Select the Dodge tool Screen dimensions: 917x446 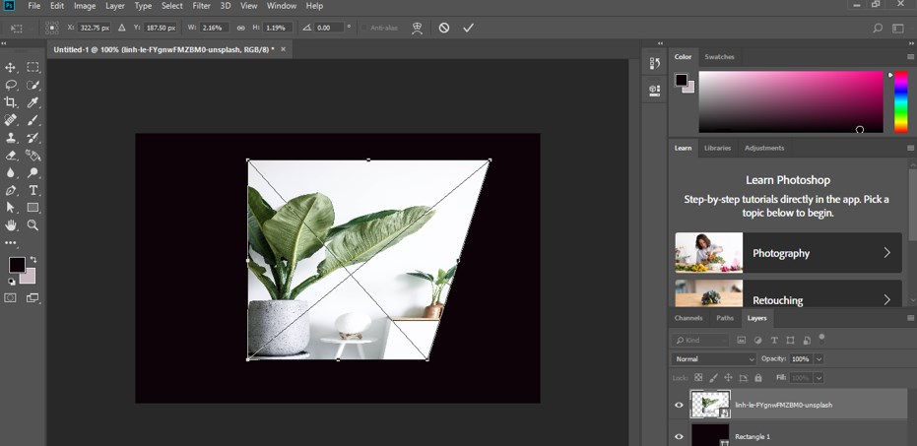pyautogui.click(x=33, y=172)
